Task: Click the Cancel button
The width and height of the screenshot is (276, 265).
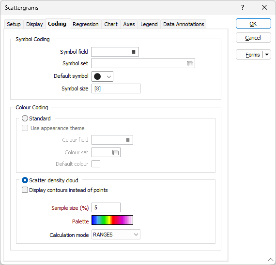Action: coord(253,38)
